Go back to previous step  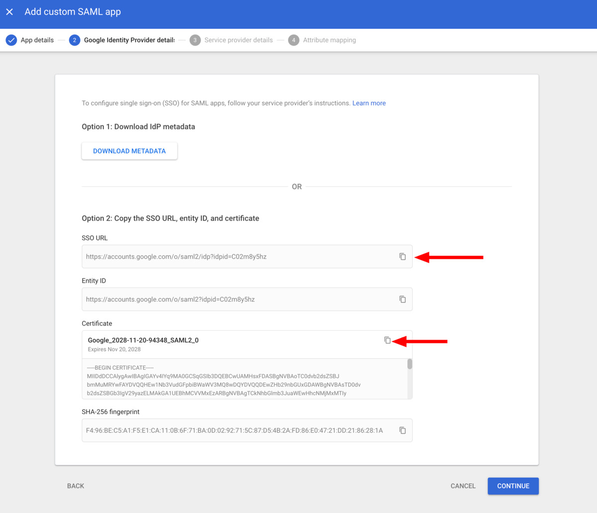(x=76, y=486)
